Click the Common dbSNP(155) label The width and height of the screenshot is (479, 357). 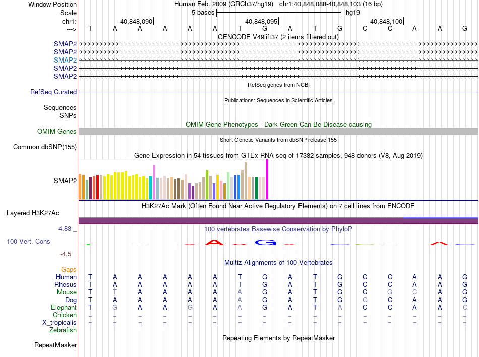tap(44, 147)
